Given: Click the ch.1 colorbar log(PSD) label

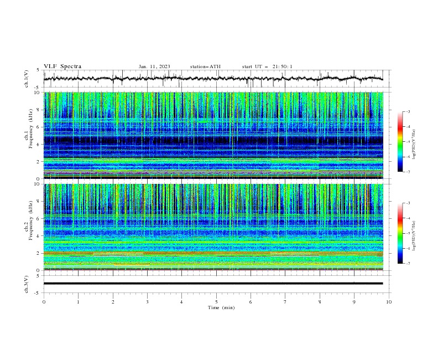Looking at the screenshot, I should (x=414, y=145).
